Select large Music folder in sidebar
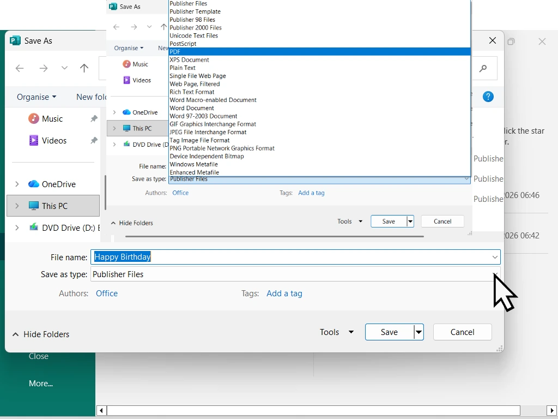This screenshot has width=558, height=419. (46, 118)
